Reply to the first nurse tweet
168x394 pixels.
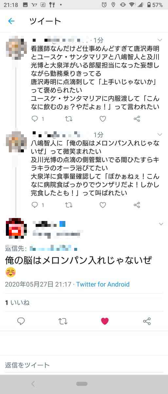pyautogui.click(x=35, y=119)
